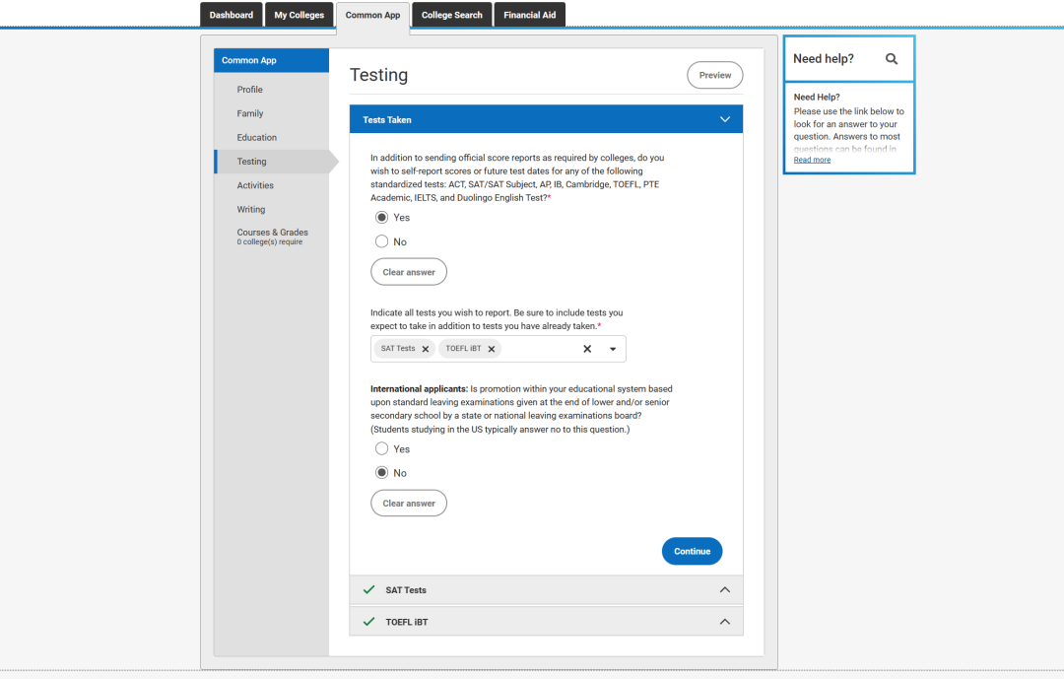Click the Continue button
Viewport: 1064px width, 679px height.
click(x=692, y=551)
